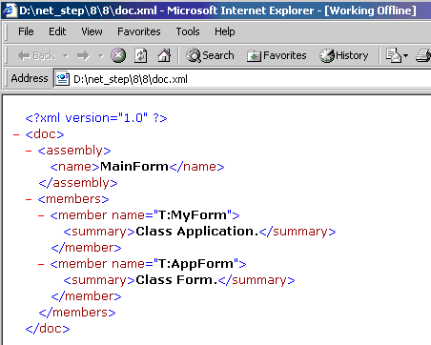This screenshot has width=431, height=345.
Task: Click the xml version declaration line
Action: pyautogui.click(x=96, y=118)
